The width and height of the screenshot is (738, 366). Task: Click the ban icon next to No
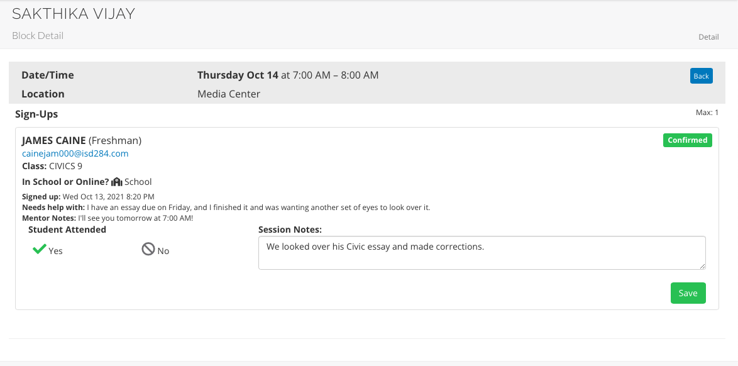(148, 250)
